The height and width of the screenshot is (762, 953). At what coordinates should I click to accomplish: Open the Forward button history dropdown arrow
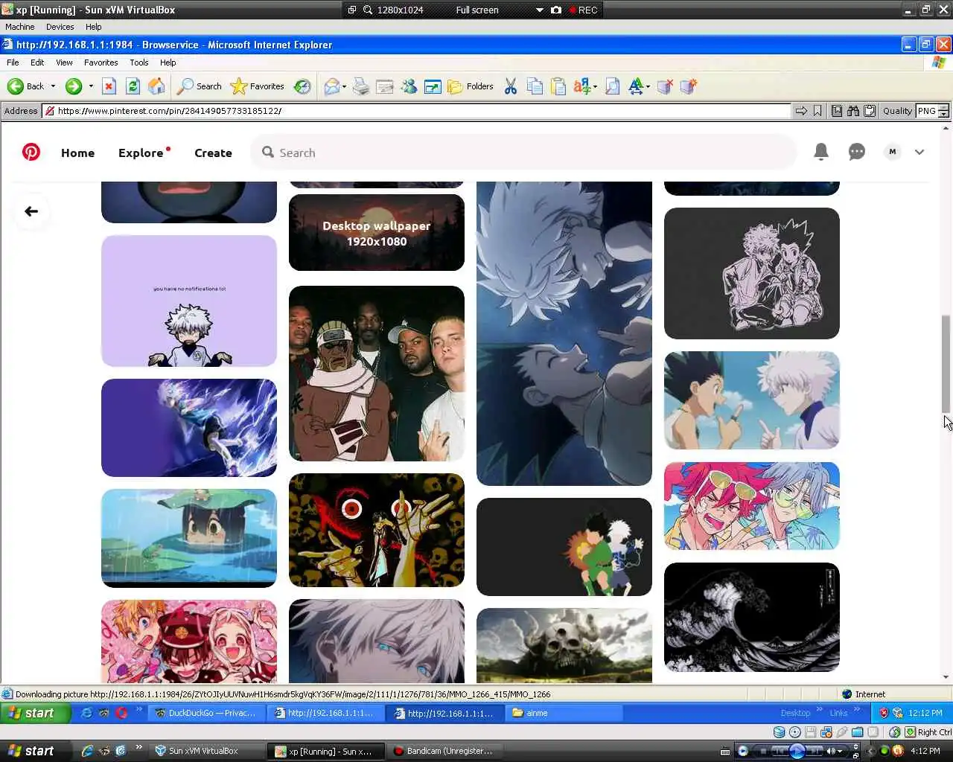91,86
